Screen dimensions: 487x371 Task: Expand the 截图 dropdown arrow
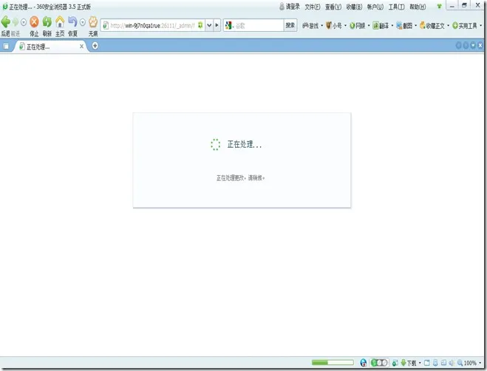(x=415, y=26)
